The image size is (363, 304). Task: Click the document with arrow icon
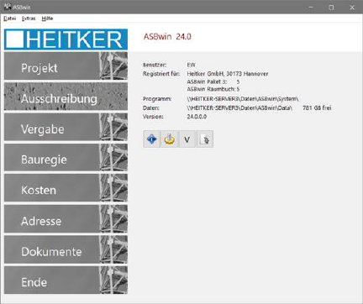pyautogui.click(x=205, y=139)
